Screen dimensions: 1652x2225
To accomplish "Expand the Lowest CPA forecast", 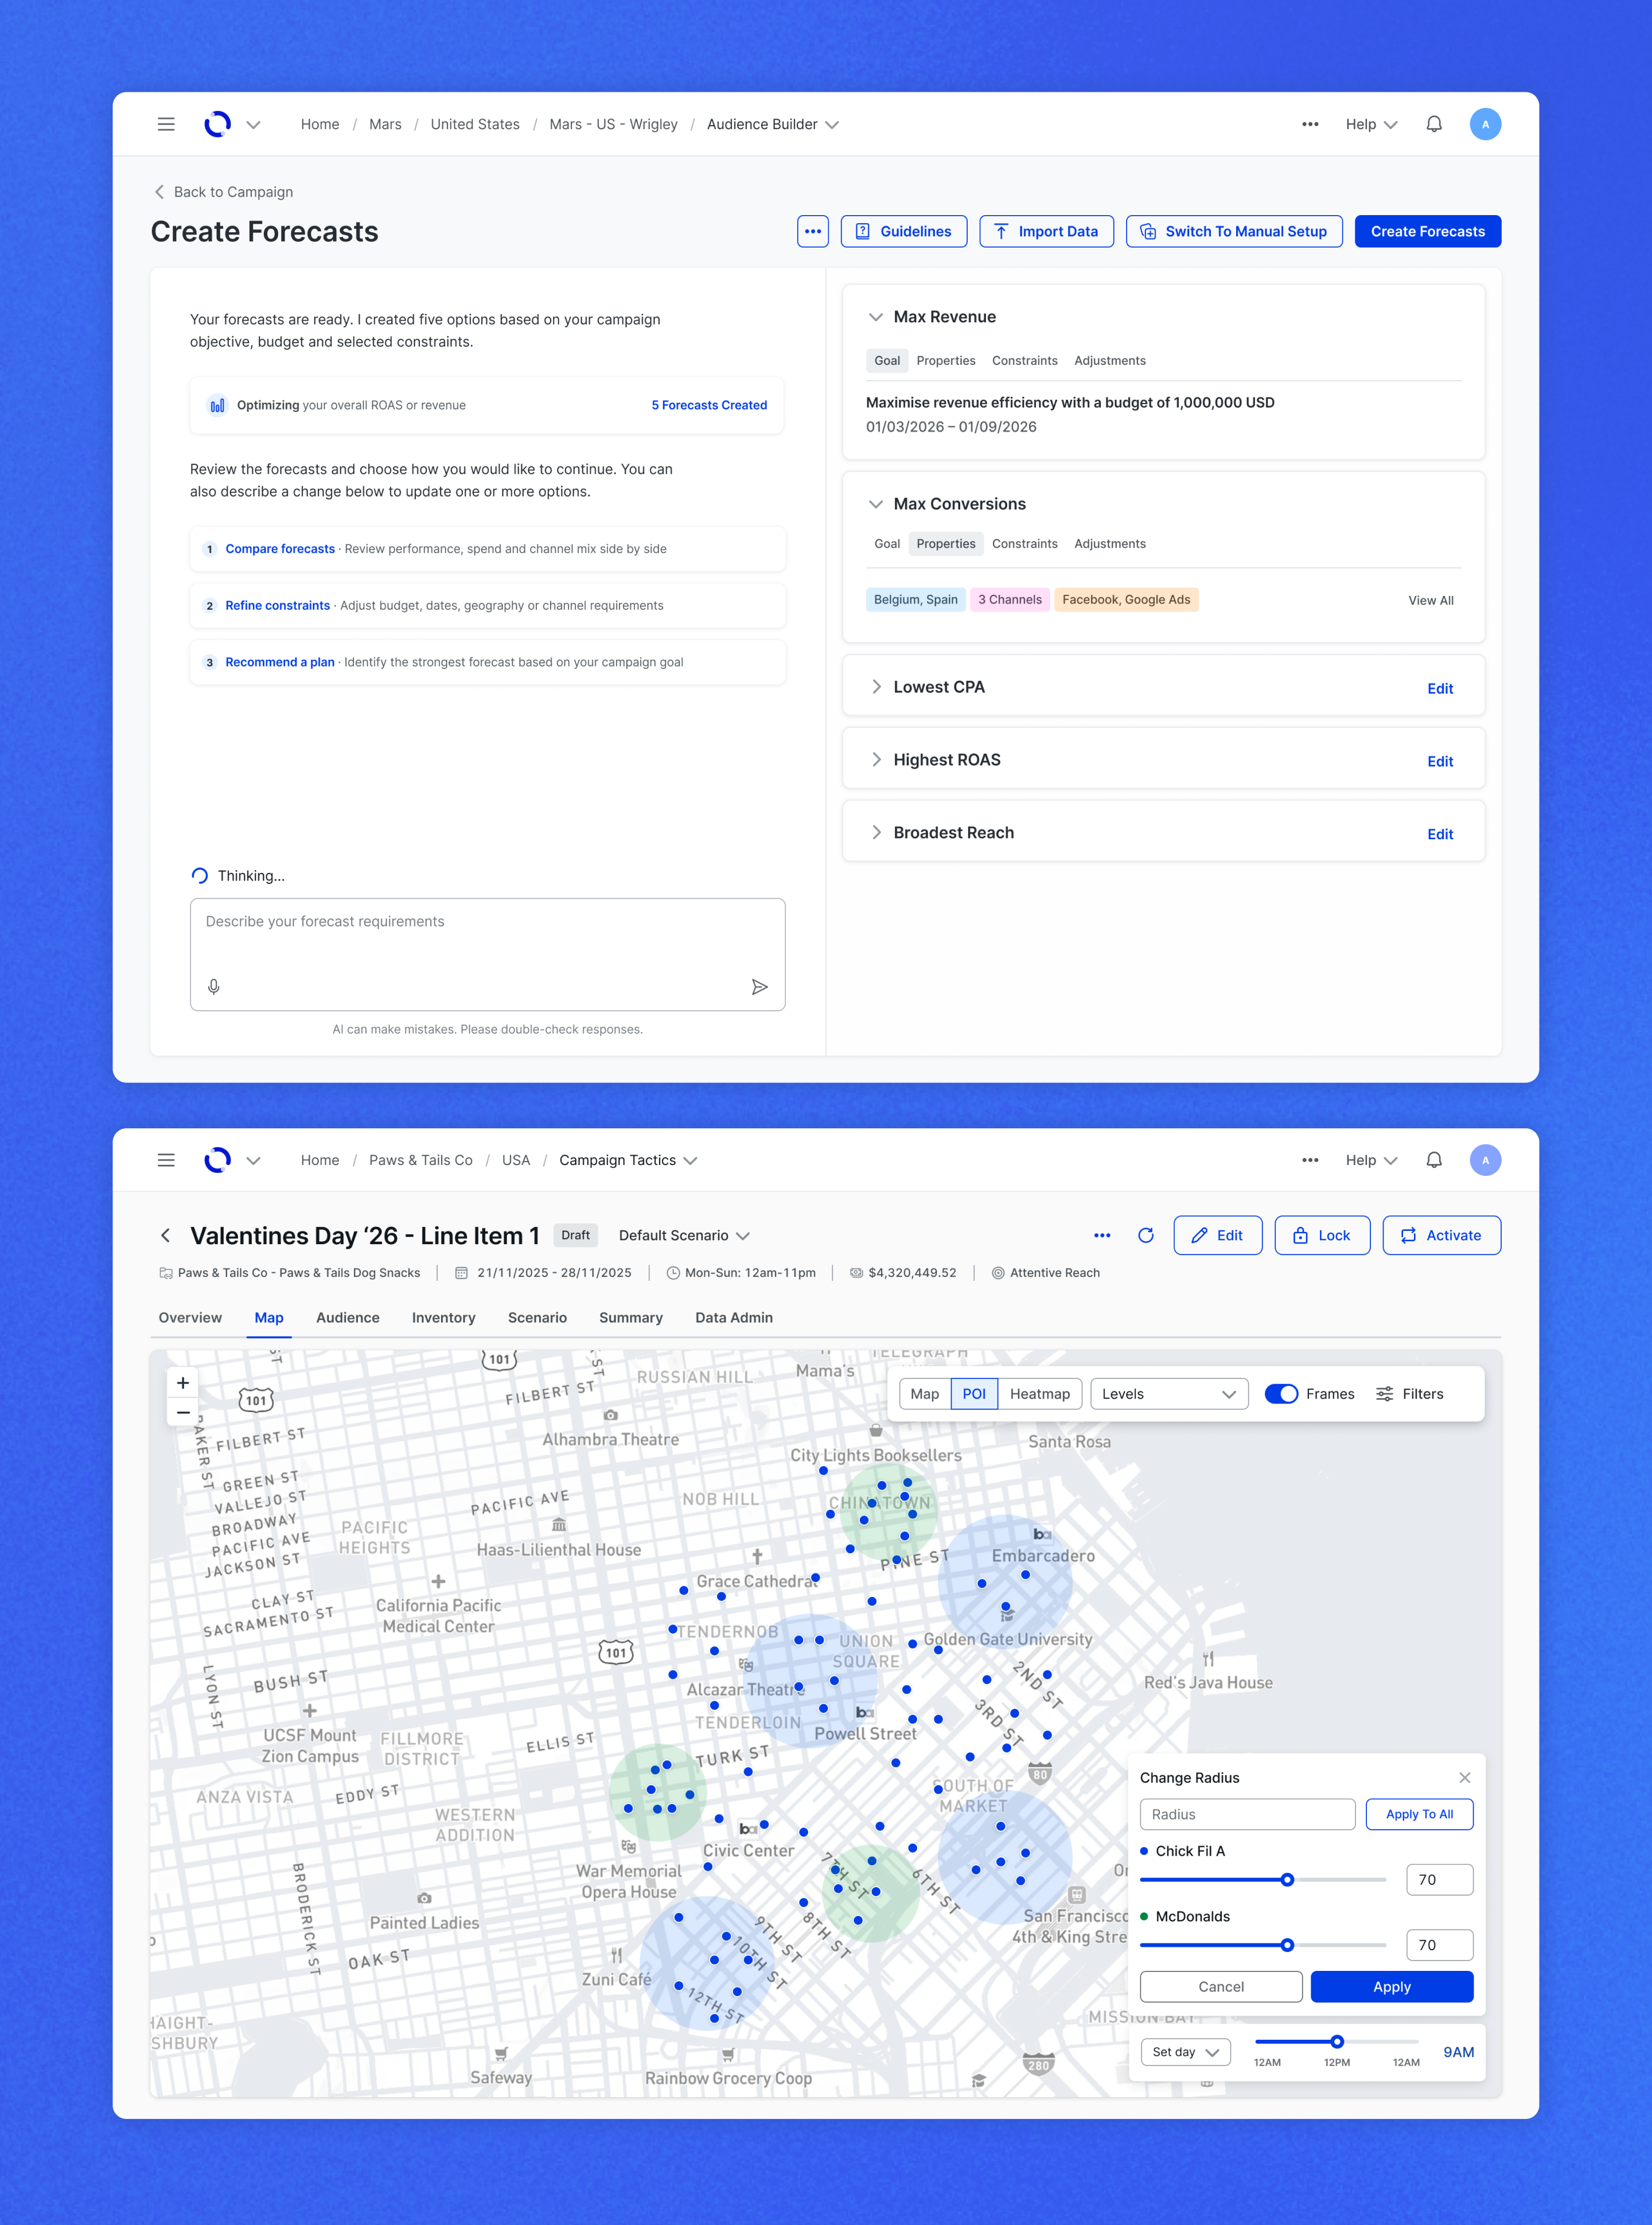I will 876,687.
